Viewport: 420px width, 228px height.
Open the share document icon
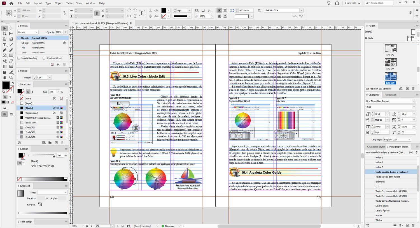point(337,3)
